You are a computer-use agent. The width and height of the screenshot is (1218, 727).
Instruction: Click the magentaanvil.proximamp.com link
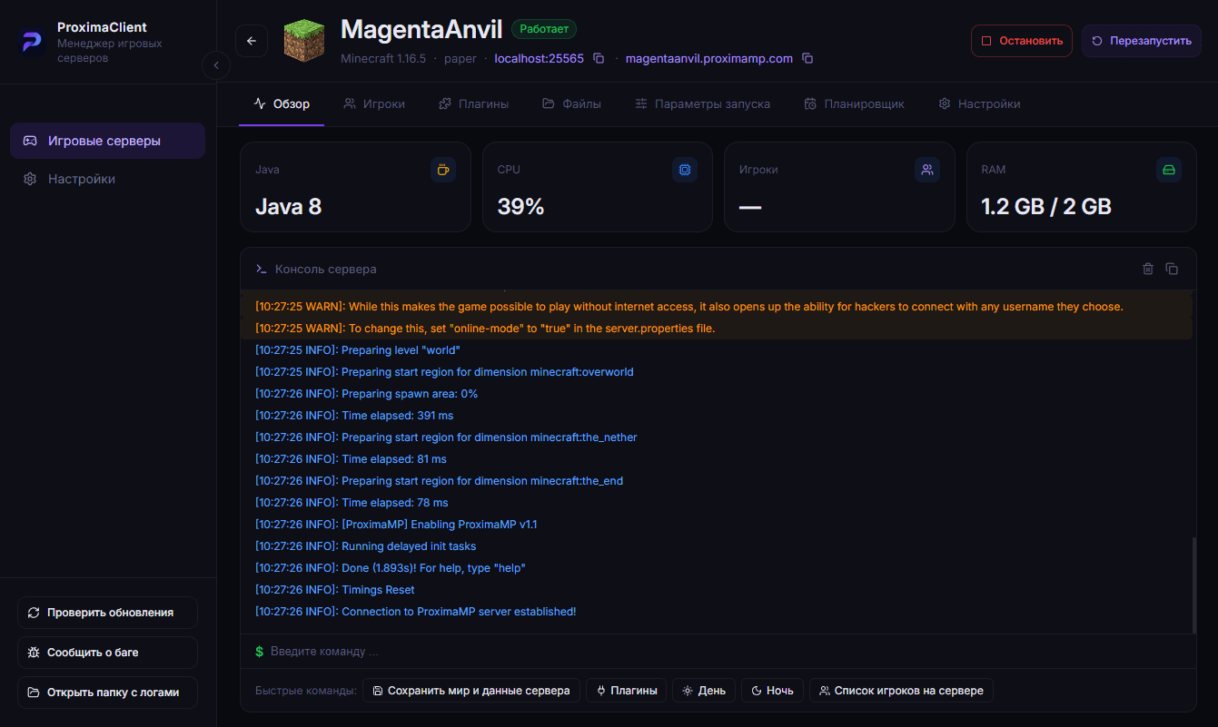(x=708, y=59)
